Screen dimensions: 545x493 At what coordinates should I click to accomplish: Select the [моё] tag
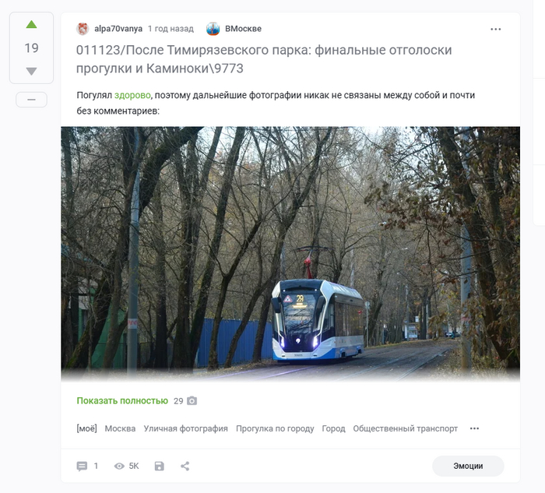(86, 428)
